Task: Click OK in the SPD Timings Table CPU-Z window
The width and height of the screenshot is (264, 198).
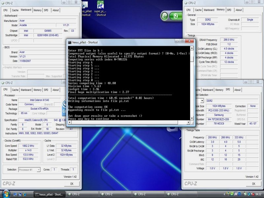Action: [253, 184]
